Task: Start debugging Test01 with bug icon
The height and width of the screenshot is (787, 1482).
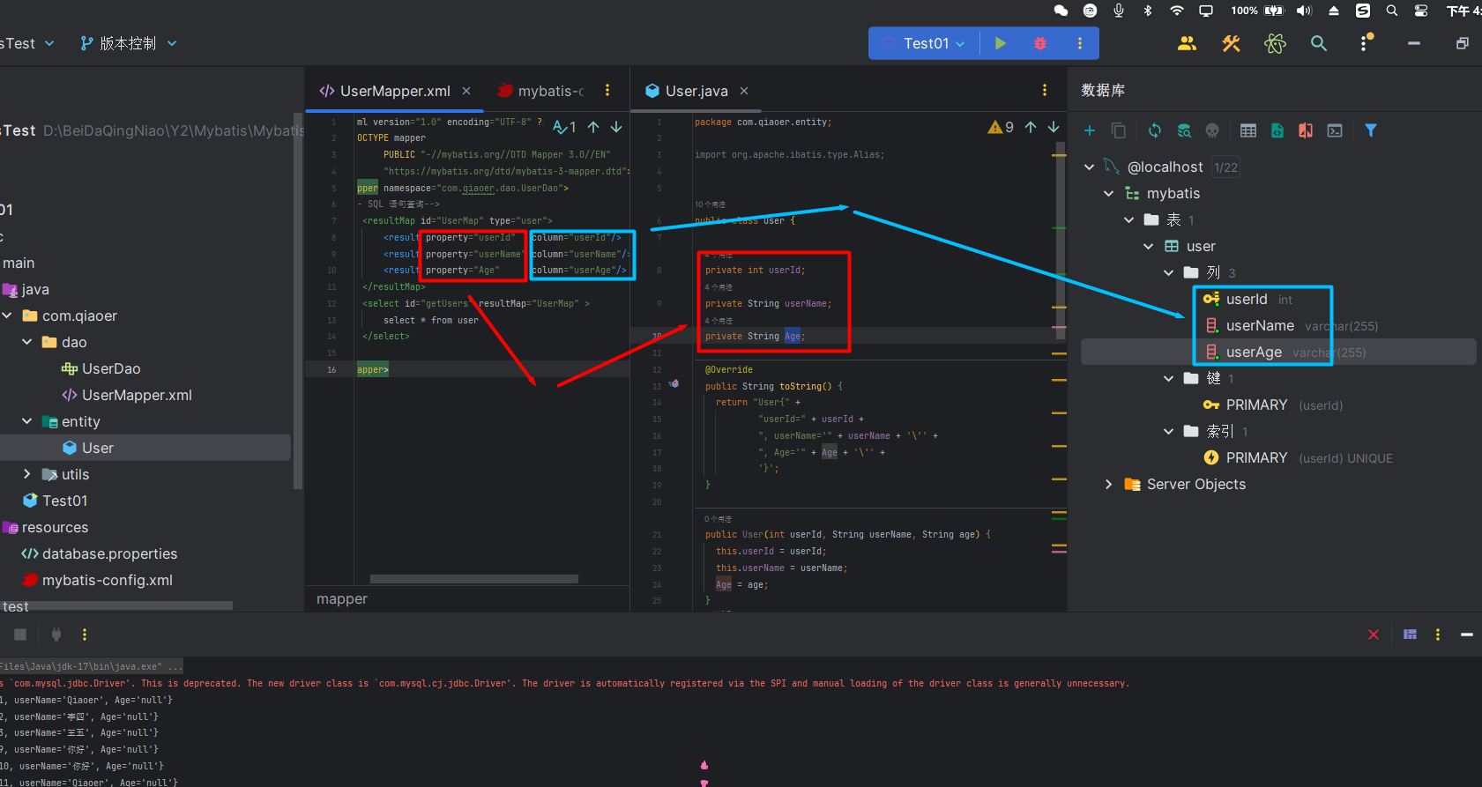Action: (1040, 43)
